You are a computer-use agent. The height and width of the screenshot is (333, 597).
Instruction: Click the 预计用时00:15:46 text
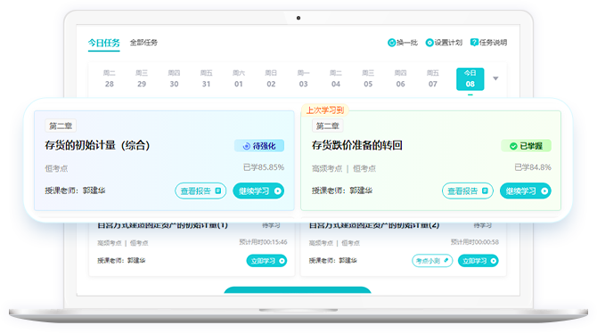(x=263, y=242)
